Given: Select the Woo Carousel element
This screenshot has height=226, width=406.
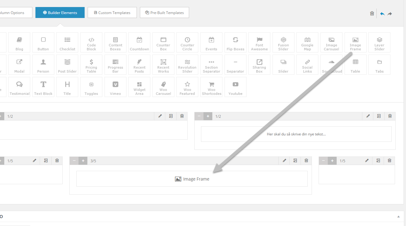Looking at the screenshot, I should [163, 87].
